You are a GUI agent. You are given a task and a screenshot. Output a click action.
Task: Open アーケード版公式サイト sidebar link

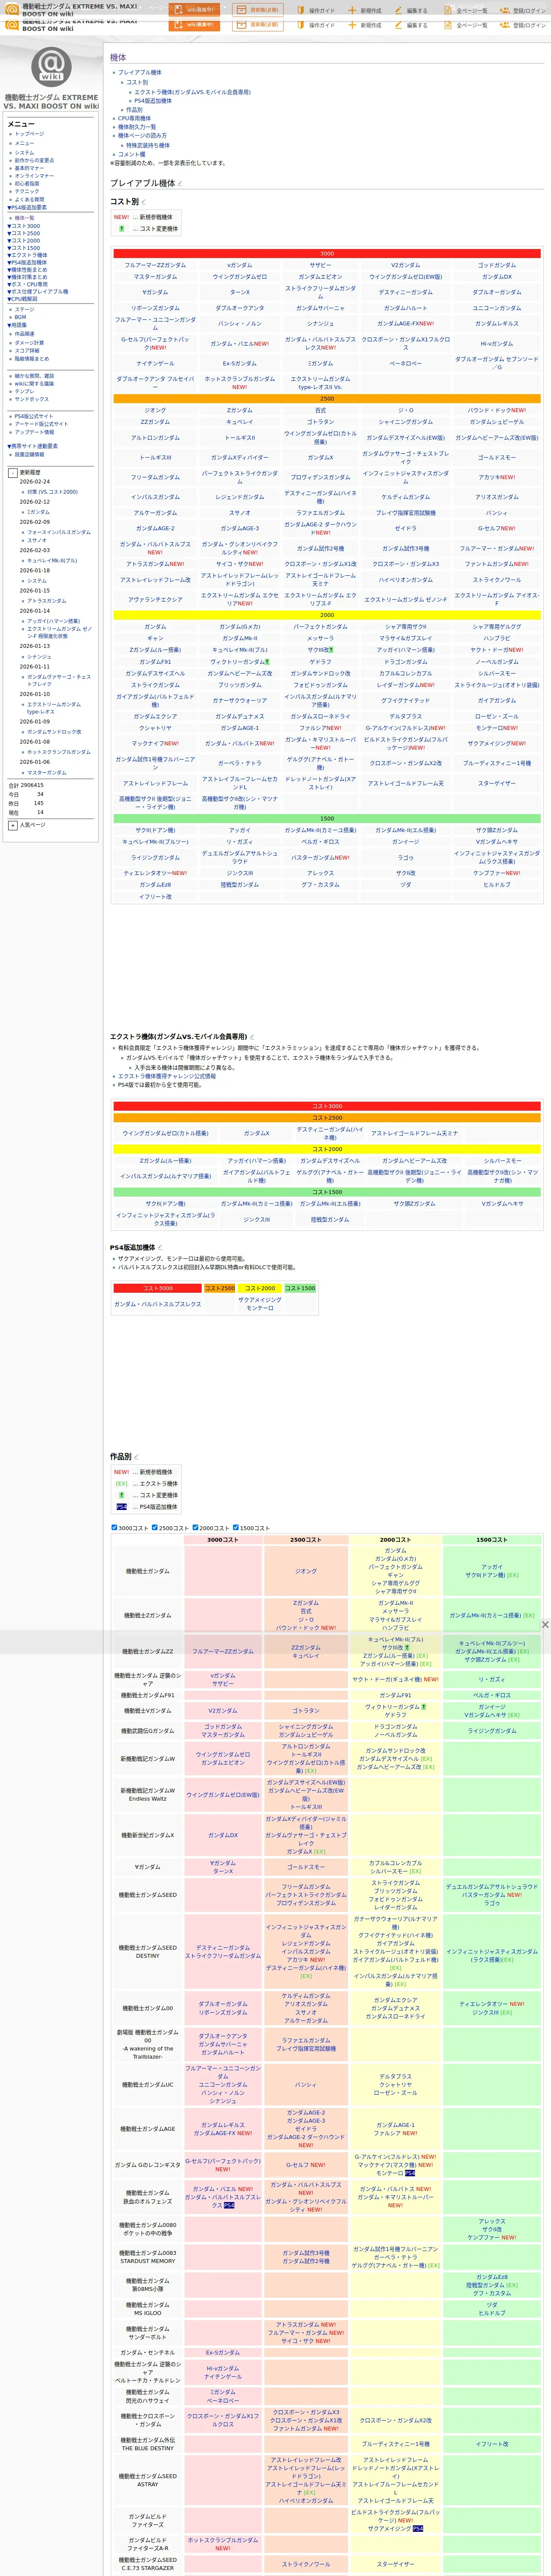click(x=41, y=424)
